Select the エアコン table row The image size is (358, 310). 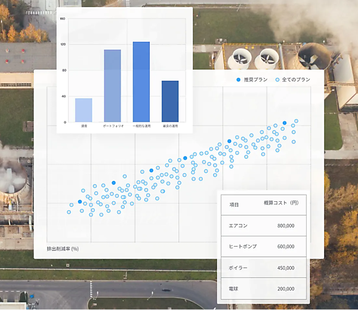(263, 226)
